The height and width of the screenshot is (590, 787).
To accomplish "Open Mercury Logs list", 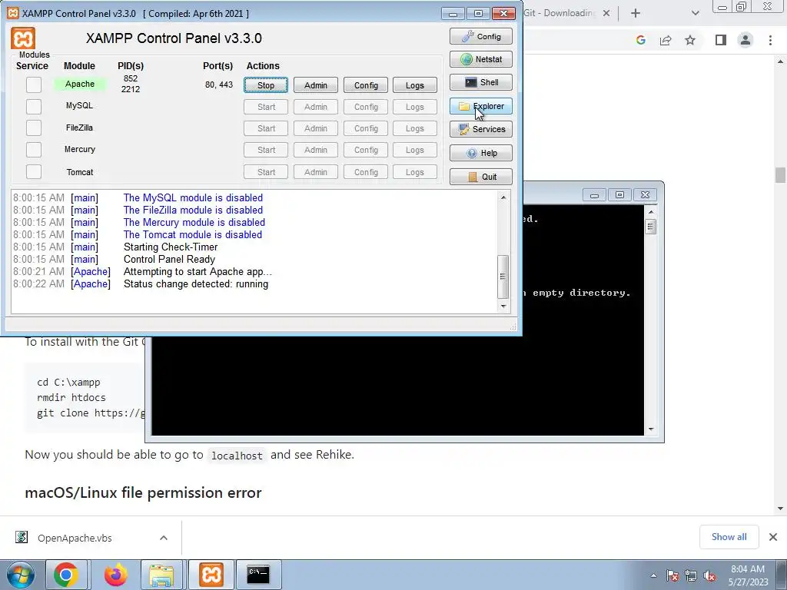I will tap(415, 150).
